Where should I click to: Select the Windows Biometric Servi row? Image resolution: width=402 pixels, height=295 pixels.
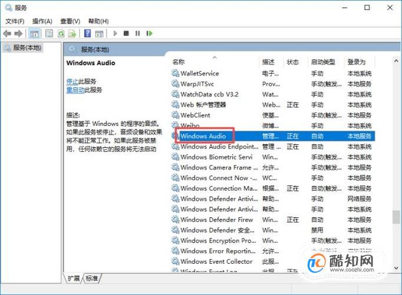pos(273,157)
